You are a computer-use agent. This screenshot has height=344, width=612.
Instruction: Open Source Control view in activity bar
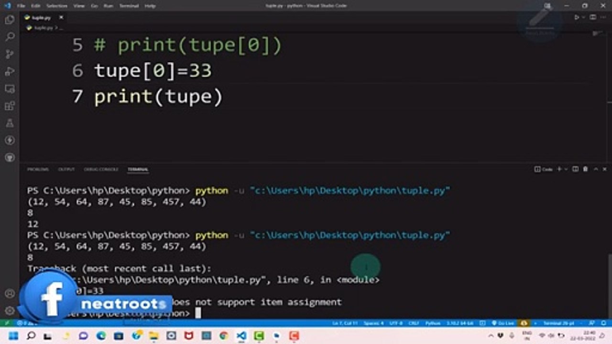click(9, 54)
